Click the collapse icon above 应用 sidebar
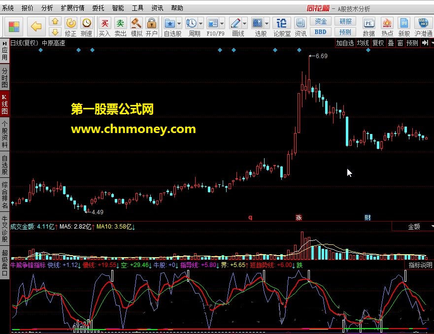Image resolution: width=434 pixels, height=334 pixels. click(x=4, y=43)
